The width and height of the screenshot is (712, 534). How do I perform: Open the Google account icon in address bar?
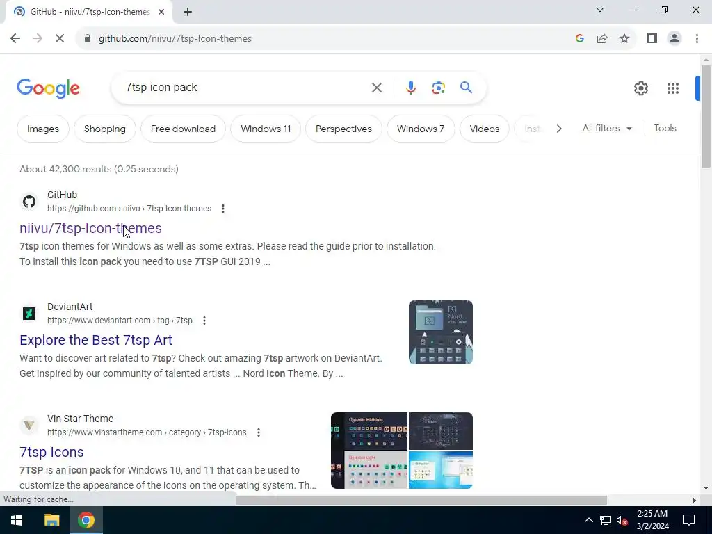coord(579,39)
